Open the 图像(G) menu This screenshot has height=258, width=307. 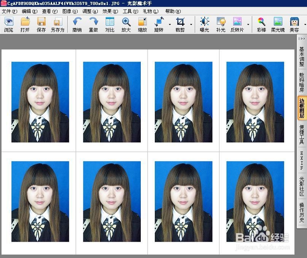pyautogui.click(x=70, y=11)
